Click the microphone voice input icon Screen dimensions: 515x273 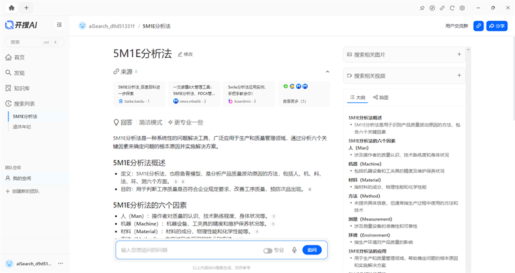coord(294,250)
